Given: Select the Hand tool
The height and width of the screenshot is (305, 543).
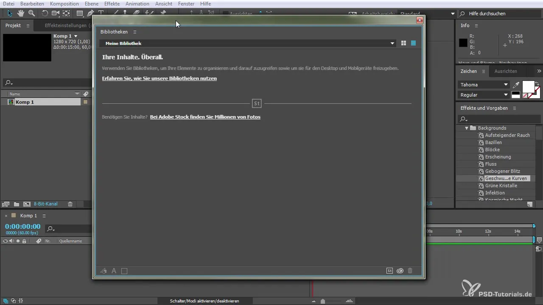Looking at the screenshot, I should (x=21, y=13).
